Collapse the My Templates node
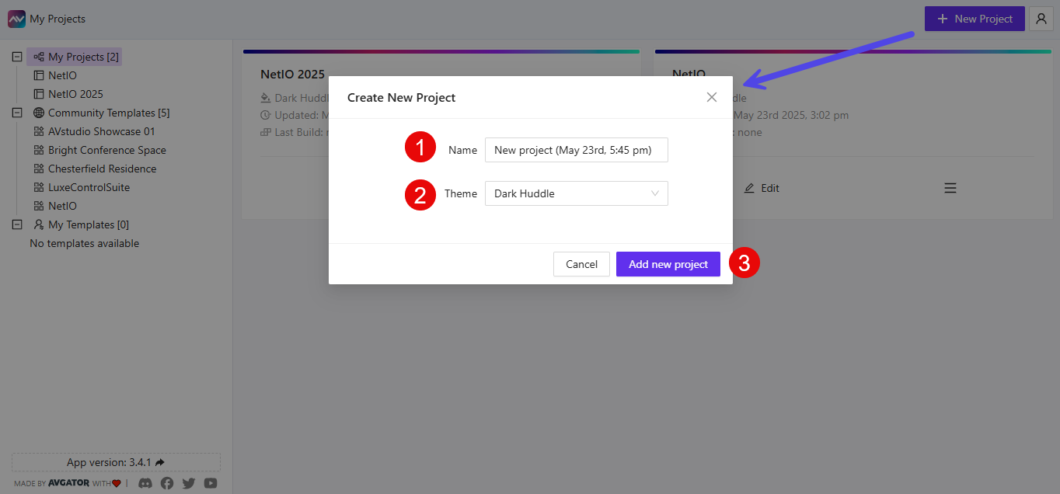This screenshot has height=494, width=1060. point(16,224)
